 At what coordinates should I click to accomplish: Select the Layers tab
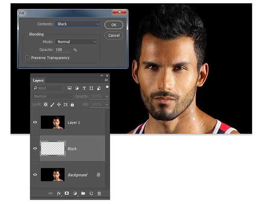pos(38,80)
